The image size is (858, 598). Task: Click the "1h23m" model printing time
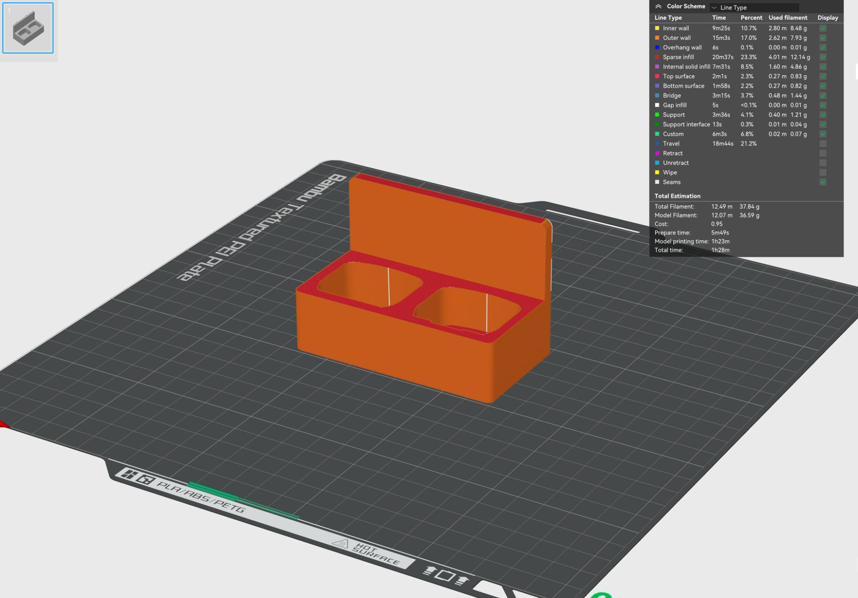pos(720,241)
